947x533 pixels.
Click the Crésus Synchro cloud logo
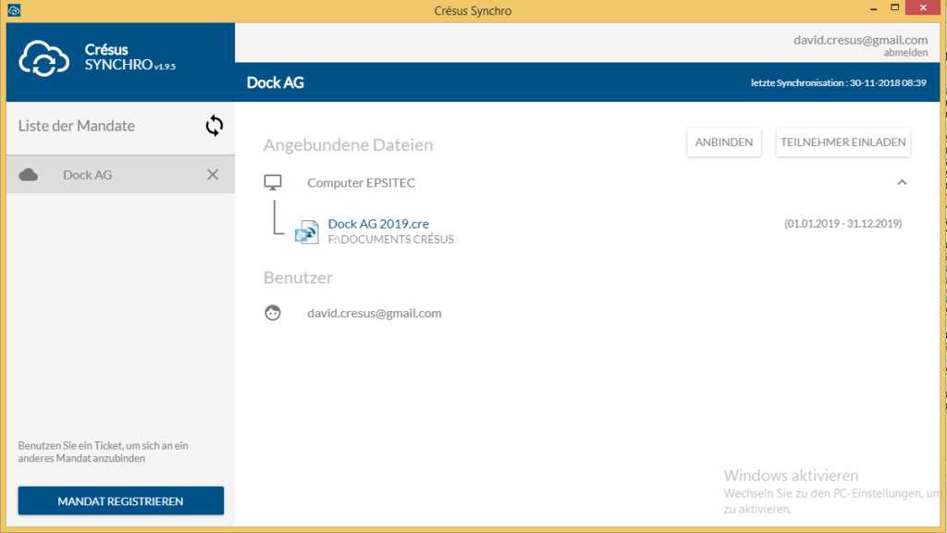(43, 58)
